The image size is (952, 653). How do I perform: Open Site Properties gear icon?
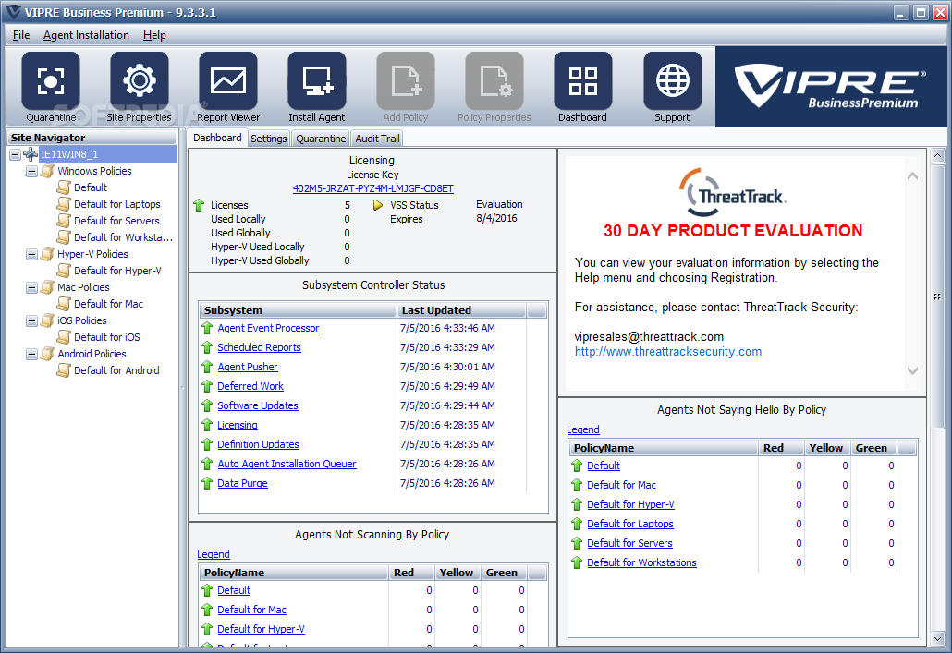pos(140,81)
